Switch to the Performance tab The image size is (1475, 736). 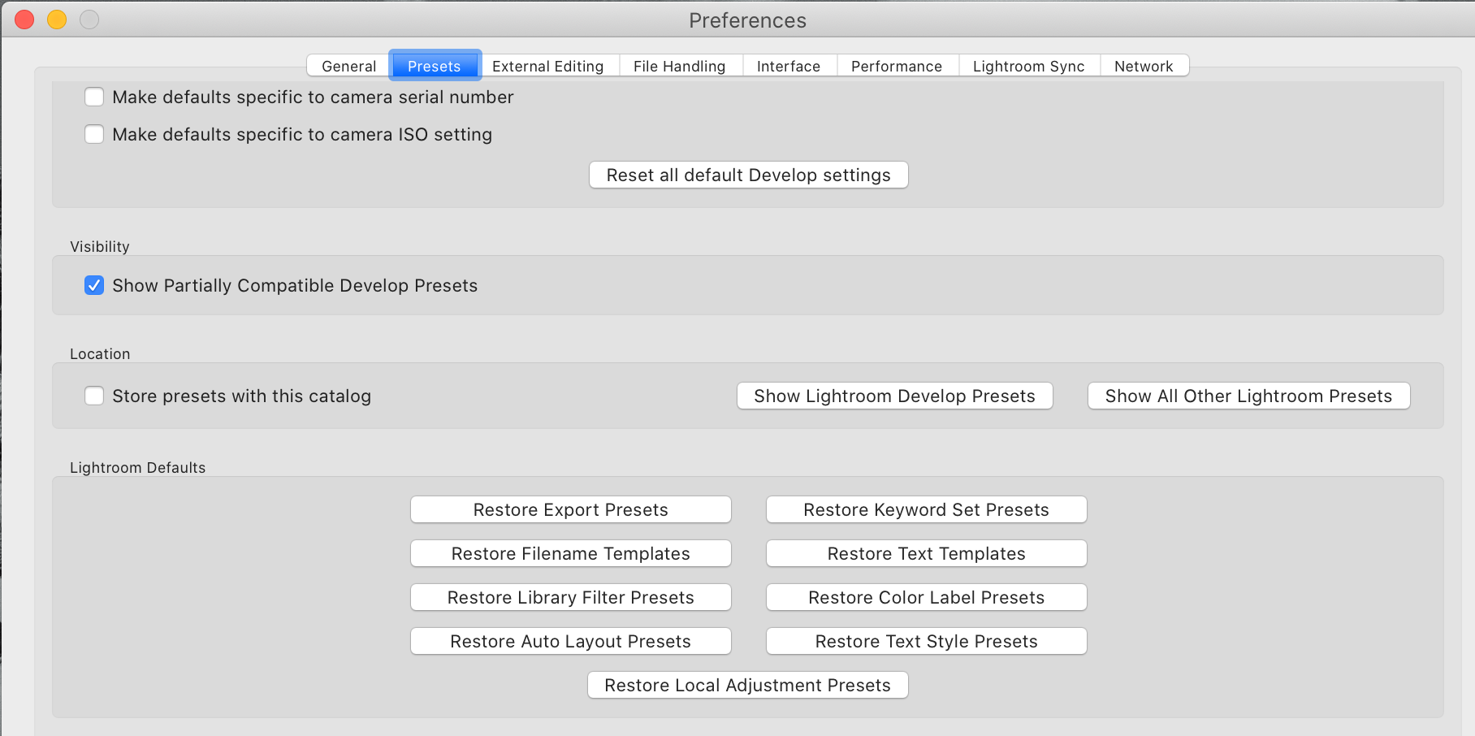click(x=897, y=66)
